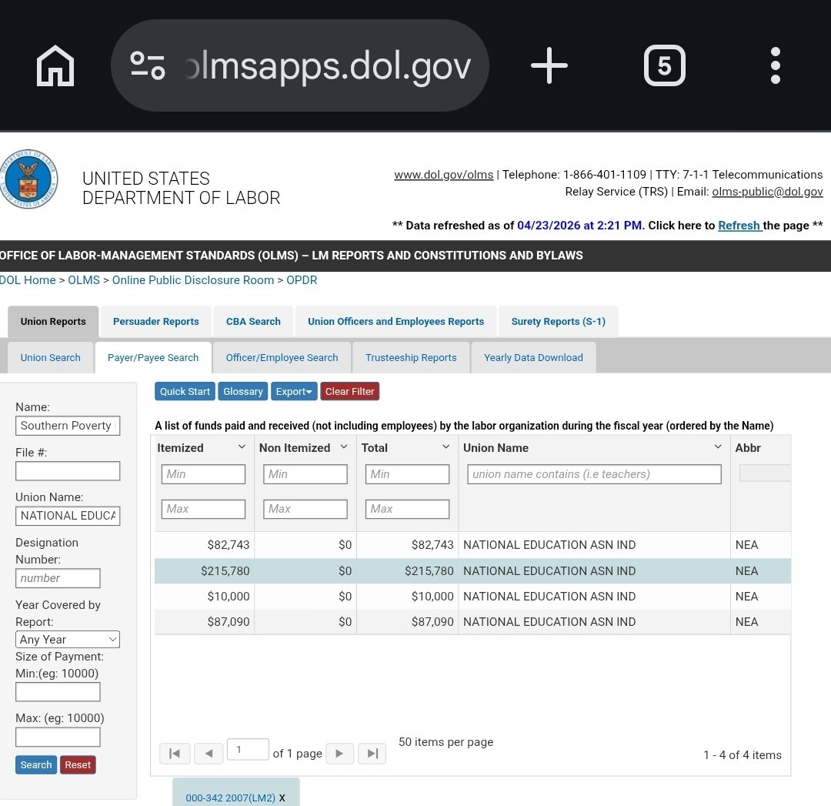Open a new tab with plus icon
831x806 pixels.
tap(549, 65)
